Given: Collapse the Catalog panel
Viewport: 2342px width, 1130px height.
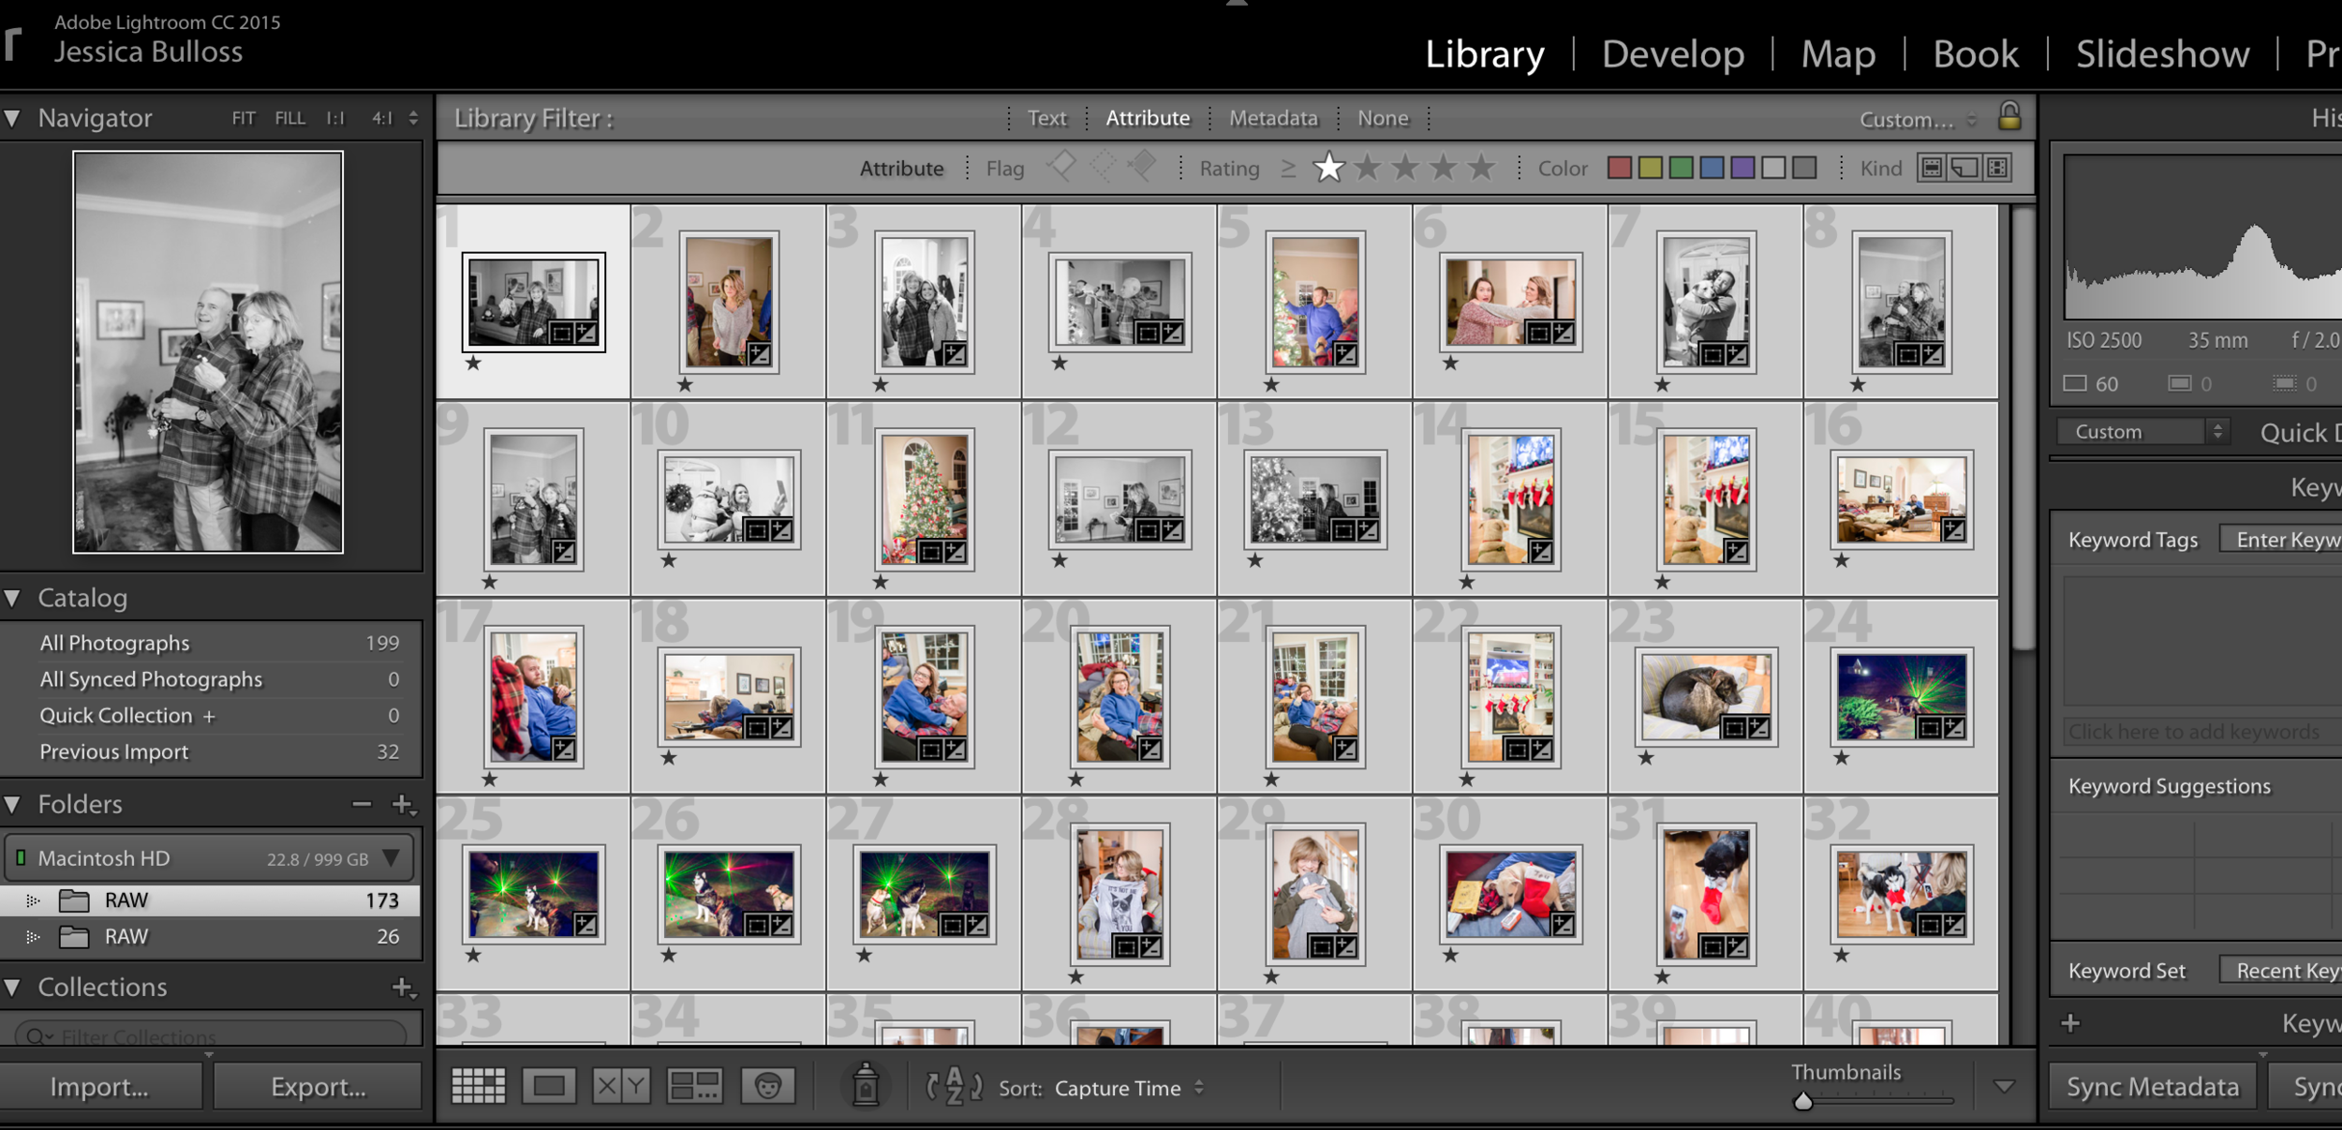Looking at the screenshot, I should [13, 598].
